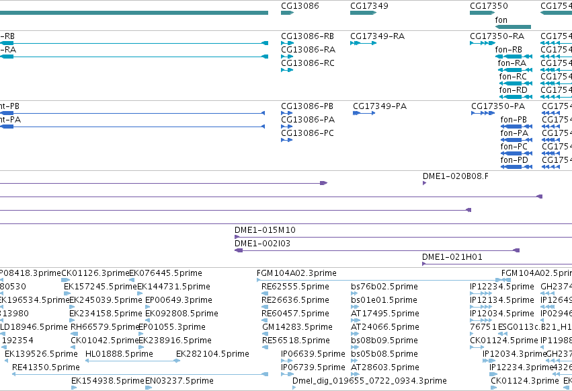Click EST EN03237.5prime

[179, 381]
